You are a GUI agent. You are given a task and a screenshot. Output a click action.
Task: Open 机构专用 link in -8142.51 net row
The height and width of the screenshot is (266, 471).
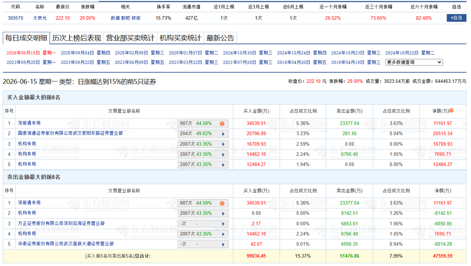pos(27,213)
